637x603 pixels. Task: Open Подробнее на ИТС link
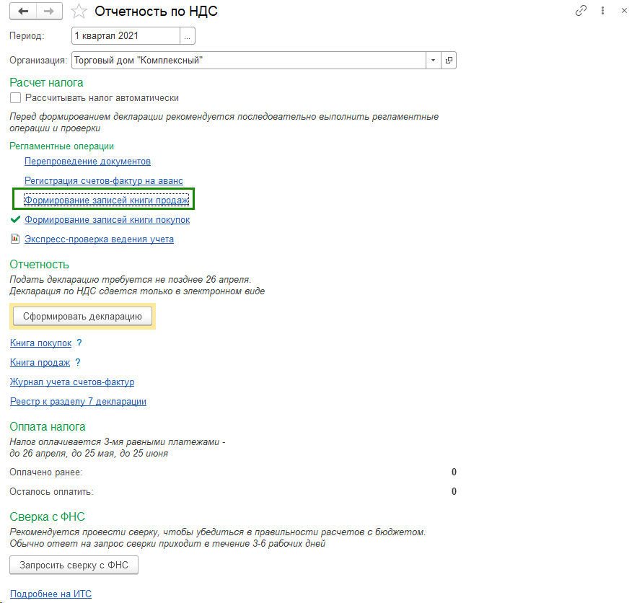(50, 594)
